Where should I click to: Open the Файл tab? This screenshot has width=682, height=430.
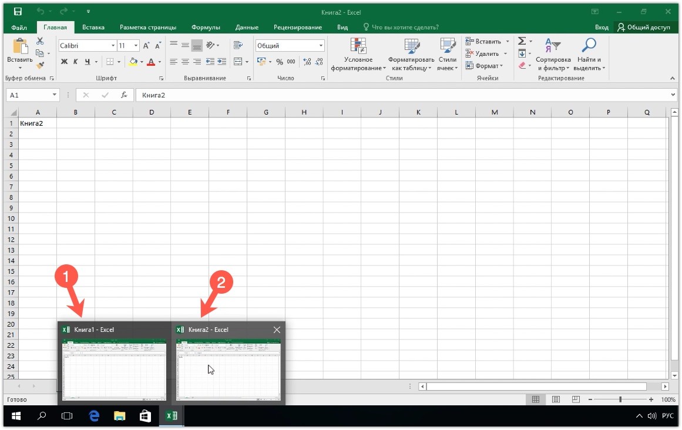pos(19,28)
